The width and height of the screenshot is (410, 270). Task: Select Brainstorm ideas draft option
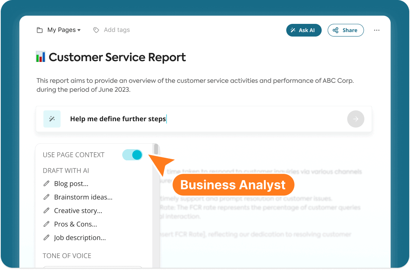pyautogui.click(x=83, y=197)
